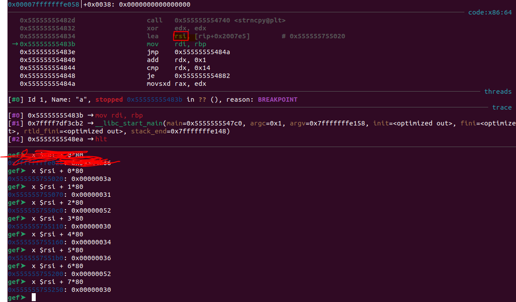Click the word stopped in thread line
Image resolution: width=516 pixels, height=302 pixels.
point(109,99)
